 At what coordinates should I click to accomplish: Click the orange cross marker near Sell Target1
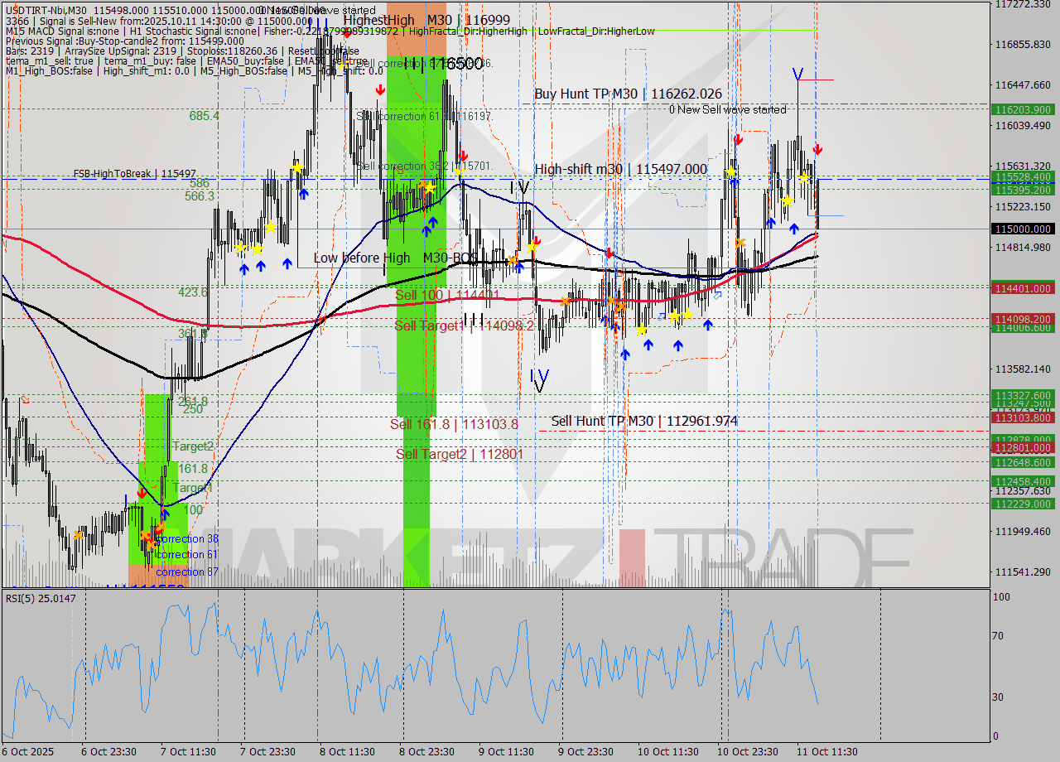pos(619,306)
